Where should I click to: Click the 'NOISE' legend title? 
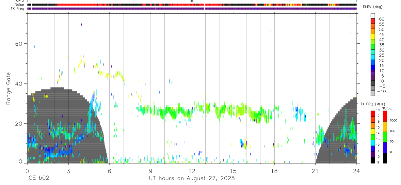point(387,108)
